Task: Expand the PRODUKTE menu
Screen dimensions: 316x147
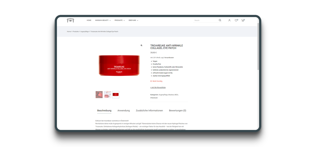Action: [120, 20]
